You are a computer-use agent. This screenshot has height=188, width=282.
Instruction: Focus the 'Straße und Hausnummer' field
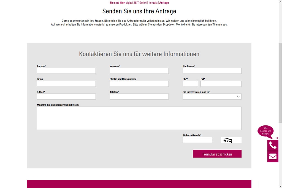click(139, 84)
